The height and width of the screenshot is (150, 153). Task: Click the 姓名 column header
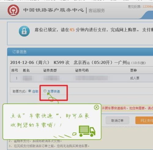[26, 70]
